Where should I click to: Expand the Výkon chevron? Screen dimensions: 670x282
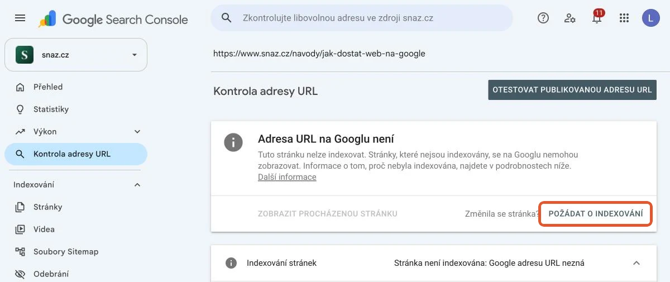[x=137, y=132]
